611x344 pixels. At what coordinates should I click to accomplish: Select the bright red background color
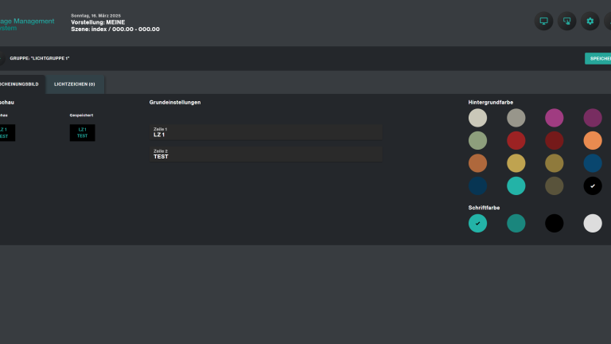(516, 140)
